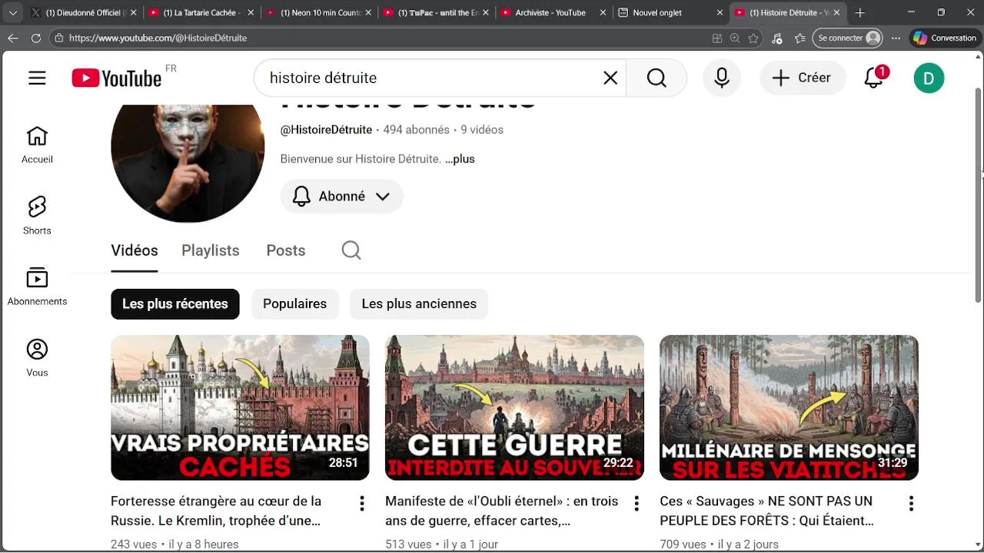This screenshot has height=553, width=984.
Task: Search within the channel via magnifier icon
Action: click(x=351, y=250)
